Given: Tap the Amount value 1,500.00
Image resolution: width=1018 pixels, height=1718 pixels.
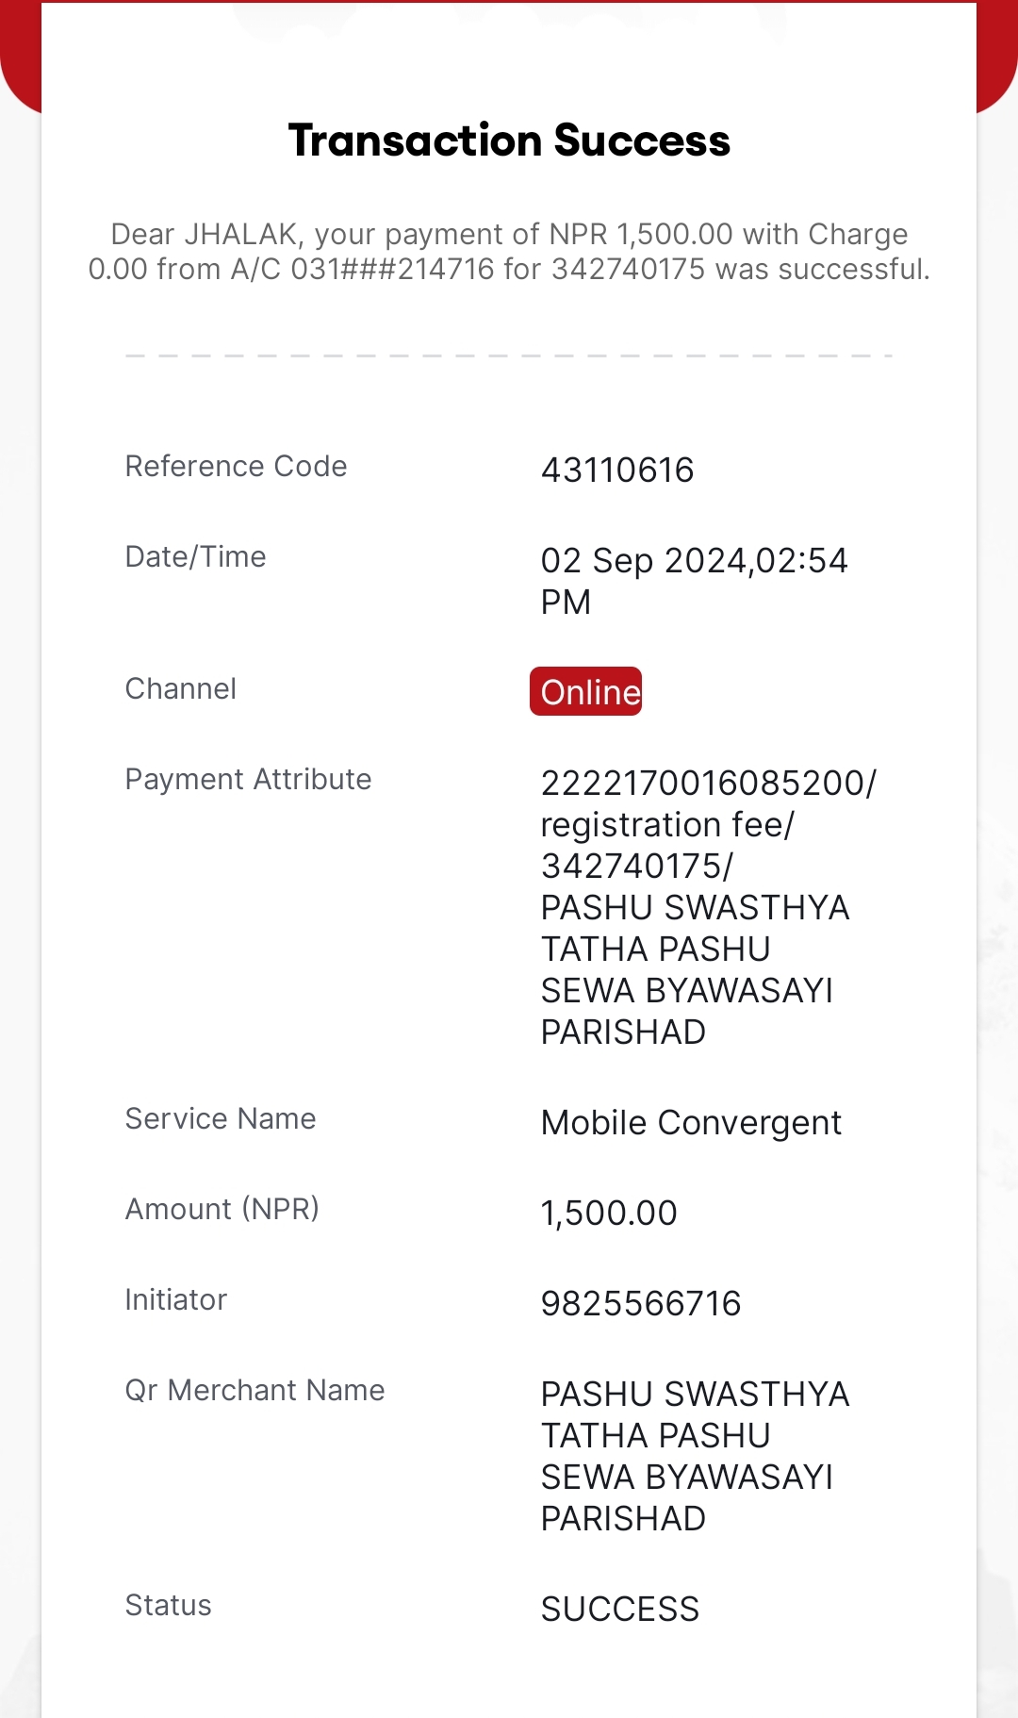Looking at the screenshot, I should point(609,1213).
